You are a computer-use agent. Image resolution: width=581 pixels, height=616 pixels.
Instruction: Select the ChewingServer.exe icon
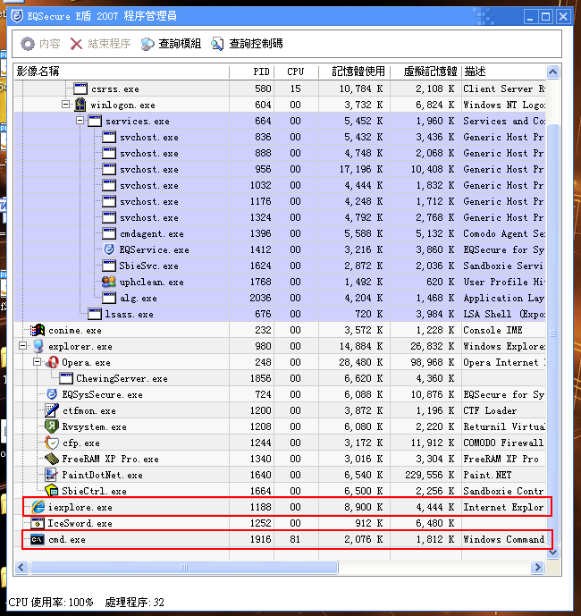tap(66, 378)
